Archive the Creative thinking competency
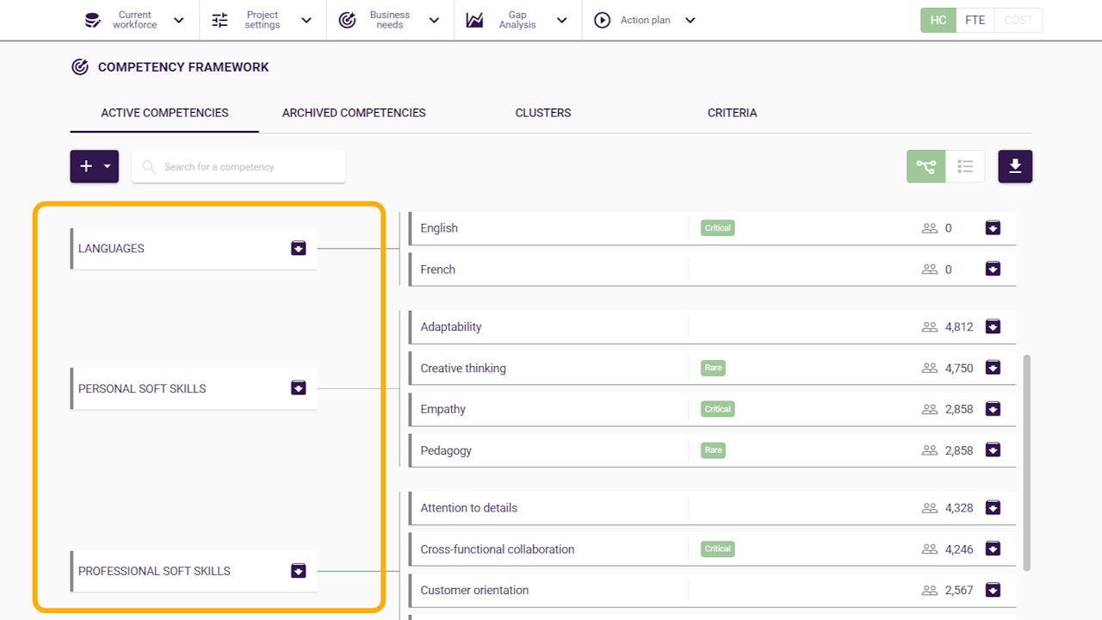Screen dimensions: 1102x620 pyautogui.click(x=993, y=368)
